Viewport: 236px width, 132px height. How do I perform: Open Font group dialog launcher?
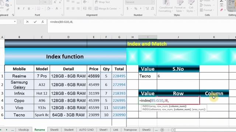[62, 15]
